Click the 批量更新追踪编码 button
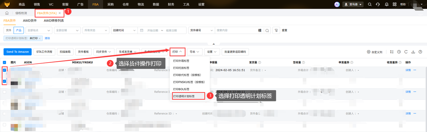The image size is (427, 132). point(236,52)
